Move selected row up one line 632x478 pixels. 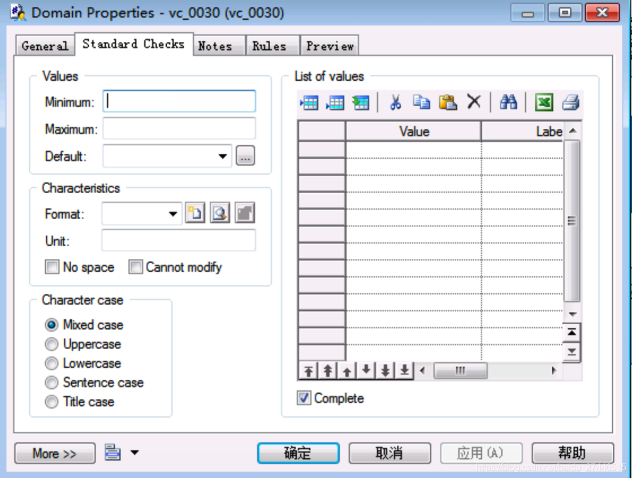347,371
